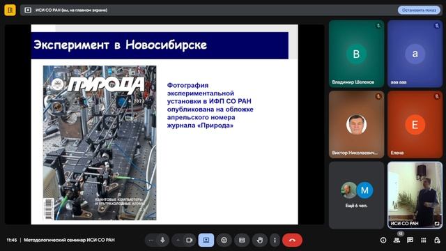Image resolution: width=446 pixels, height=251 pixels.
Task: Click muted mic icon on Виктор Николаевич tile
Action: pos(378,96)
